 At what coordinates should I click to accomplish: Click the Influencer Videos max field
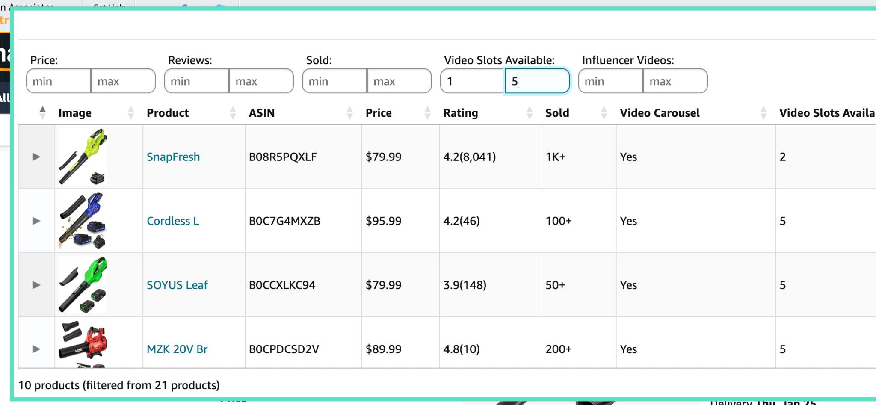(675, 81)
